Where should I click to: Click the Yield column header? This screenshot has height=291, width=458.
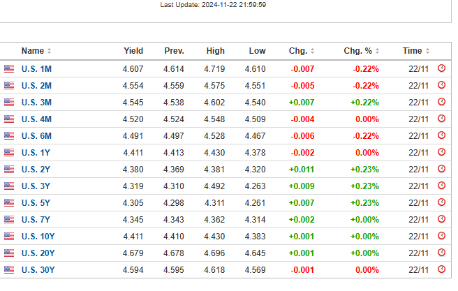(x=133, y=51)
